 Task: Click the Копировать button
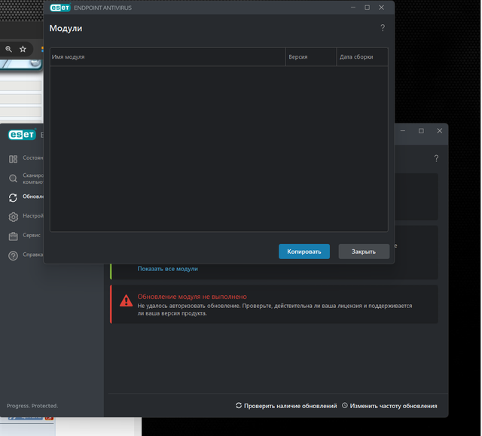304,252
